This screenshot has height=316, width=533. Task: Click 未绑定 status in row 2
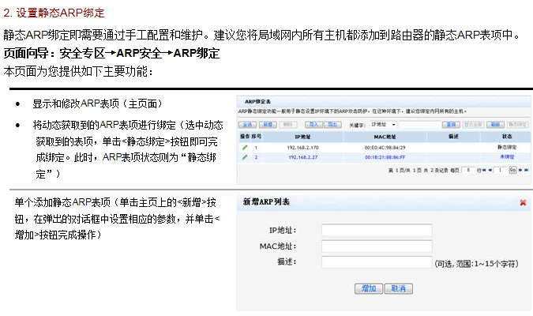[x=507, y=156]
